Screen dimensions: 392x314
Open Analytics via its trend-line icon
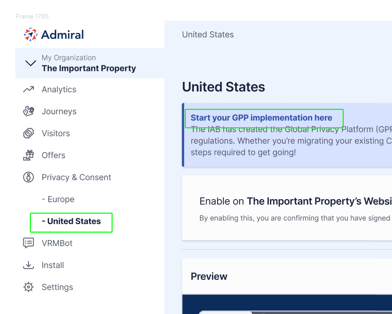tap(28, 89)
